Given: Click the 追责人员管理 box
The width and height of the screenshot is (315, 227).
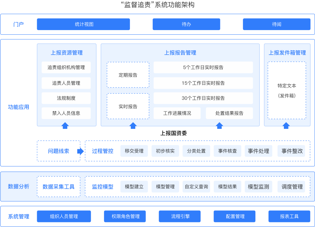Looking at the screenshot, I should coord(66,83).
